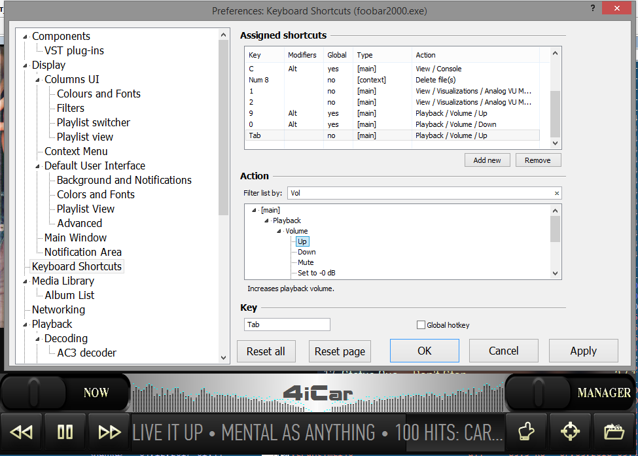Enable the Global hotkey checkbox

(421, 325)
